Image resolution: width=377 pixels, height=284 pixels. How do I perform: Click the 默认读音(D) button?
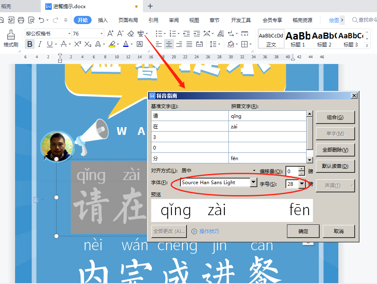335,166
